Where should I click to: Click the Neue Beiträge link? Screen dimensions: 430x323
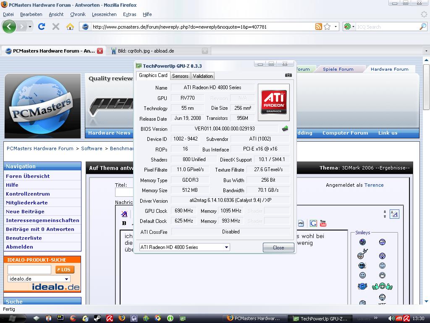click(25, 212)
